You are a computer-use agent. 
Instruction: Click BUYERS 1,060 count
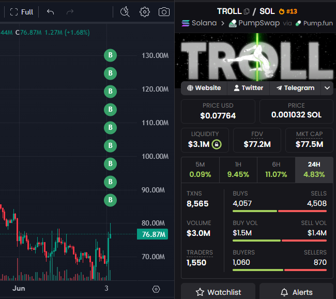click(241, 262)
